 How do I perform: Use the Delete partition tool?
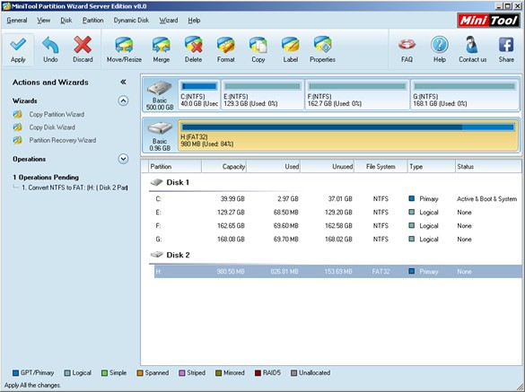pos(193,49)
